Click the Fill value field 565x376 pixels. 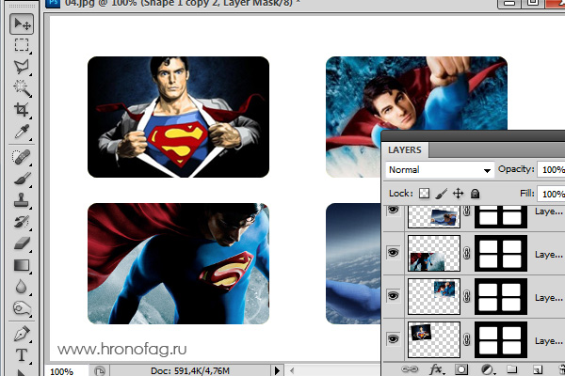pos(551,194)
